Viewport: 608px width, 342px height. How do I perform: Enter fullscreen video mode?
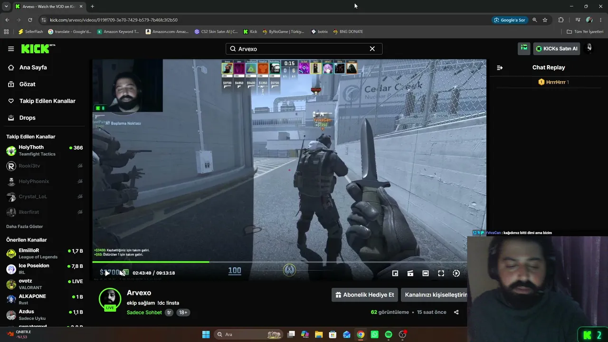[441, 273]
